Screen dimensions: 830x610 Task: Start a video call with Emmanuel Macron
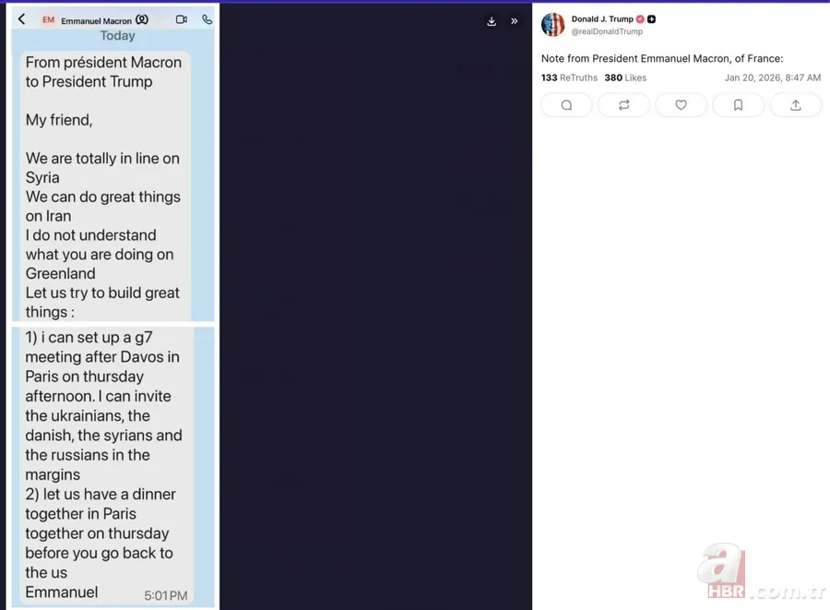(x=182, y=19)
